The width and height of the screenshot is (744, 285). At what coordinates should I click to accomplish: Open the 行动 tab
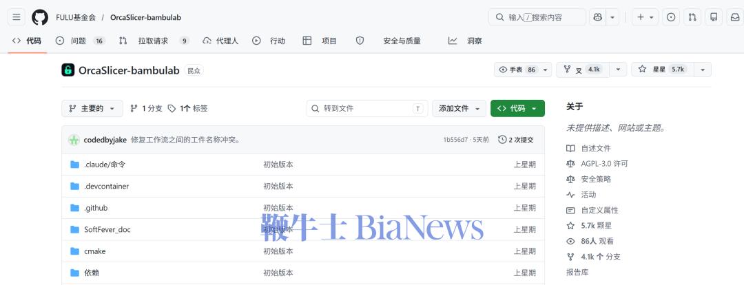click(269, 41)
